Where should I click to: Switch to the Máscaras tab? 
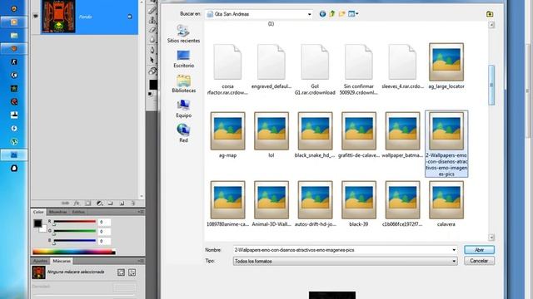62,261
